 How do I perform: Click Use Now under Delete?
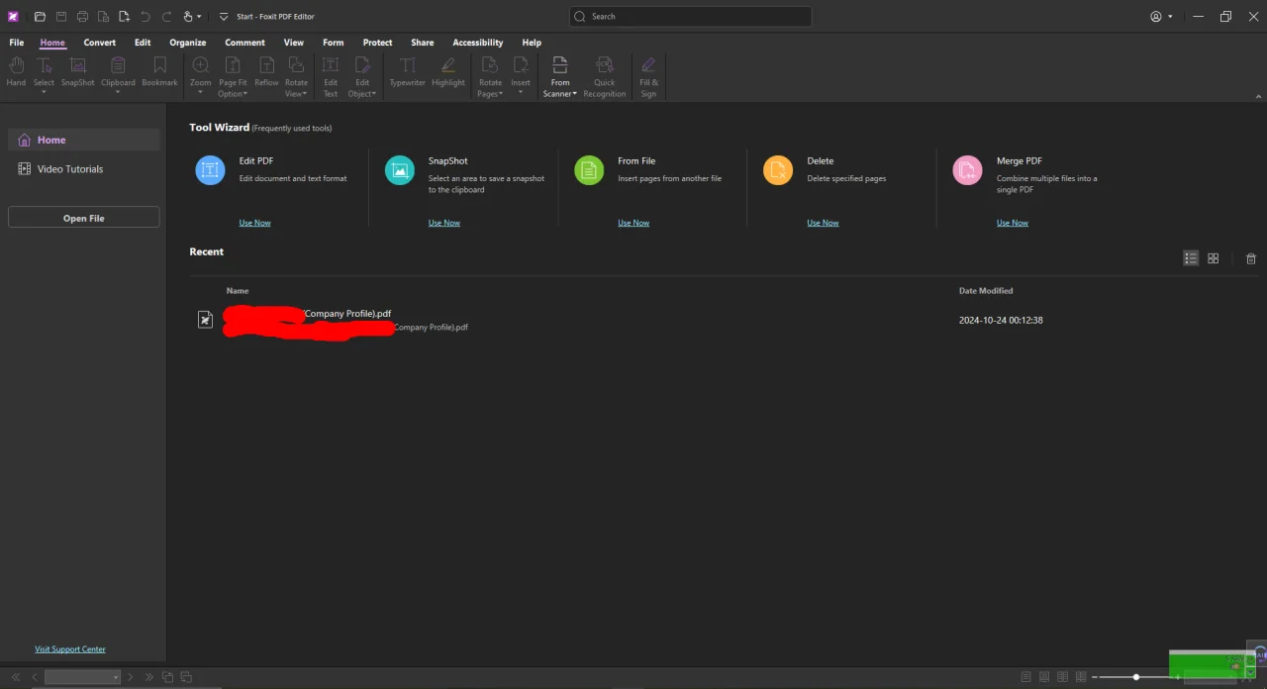click(x=823, y=223)
